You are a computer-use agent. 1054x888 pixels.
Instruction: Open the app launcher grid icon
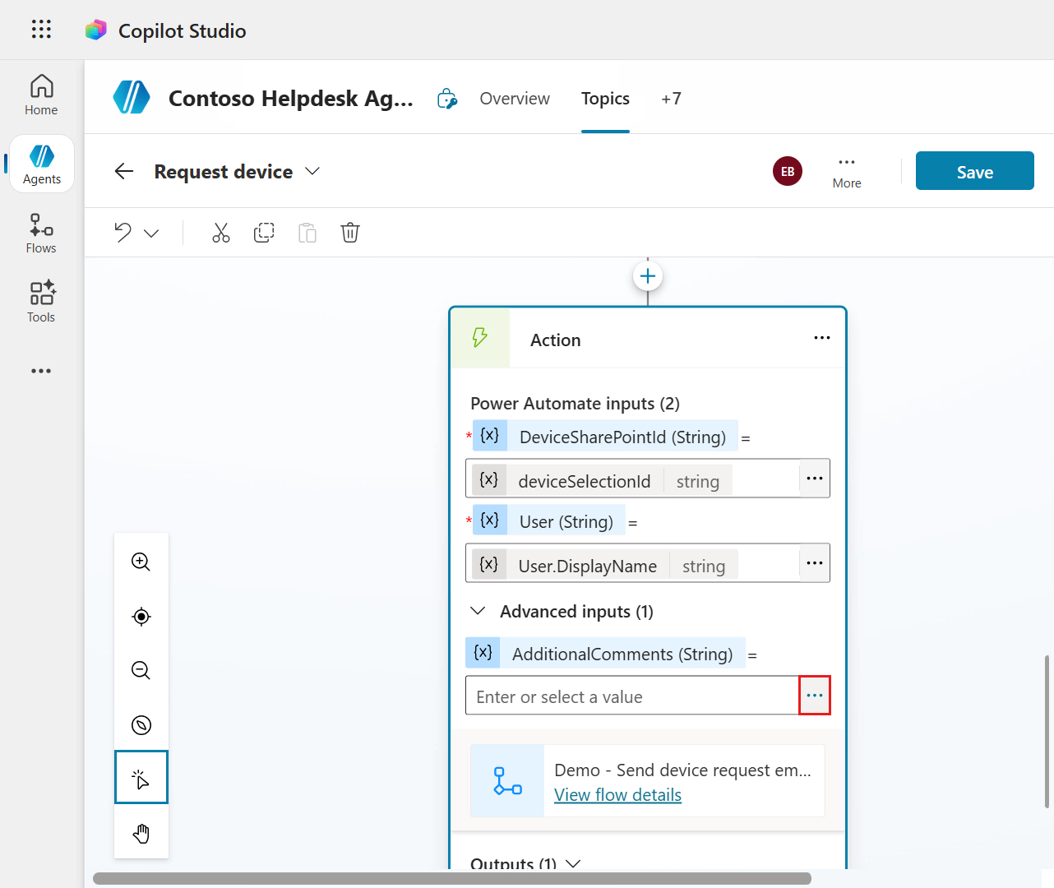[41, 30]
